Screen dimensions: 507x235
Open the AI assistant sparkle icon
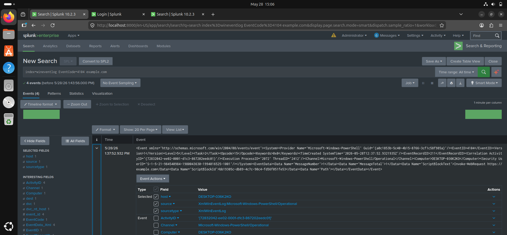[x=496, y=72]
